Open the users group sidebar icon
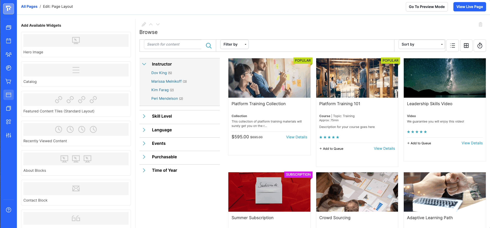The image size is (490, 228). click(x=9, y=54)
